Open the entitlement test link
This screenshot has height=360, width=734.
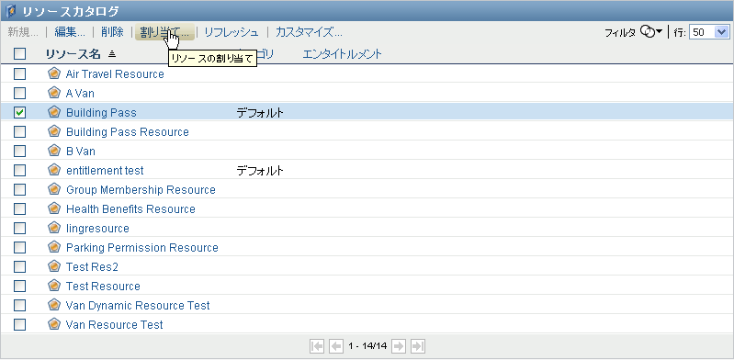tap(105, 171)
